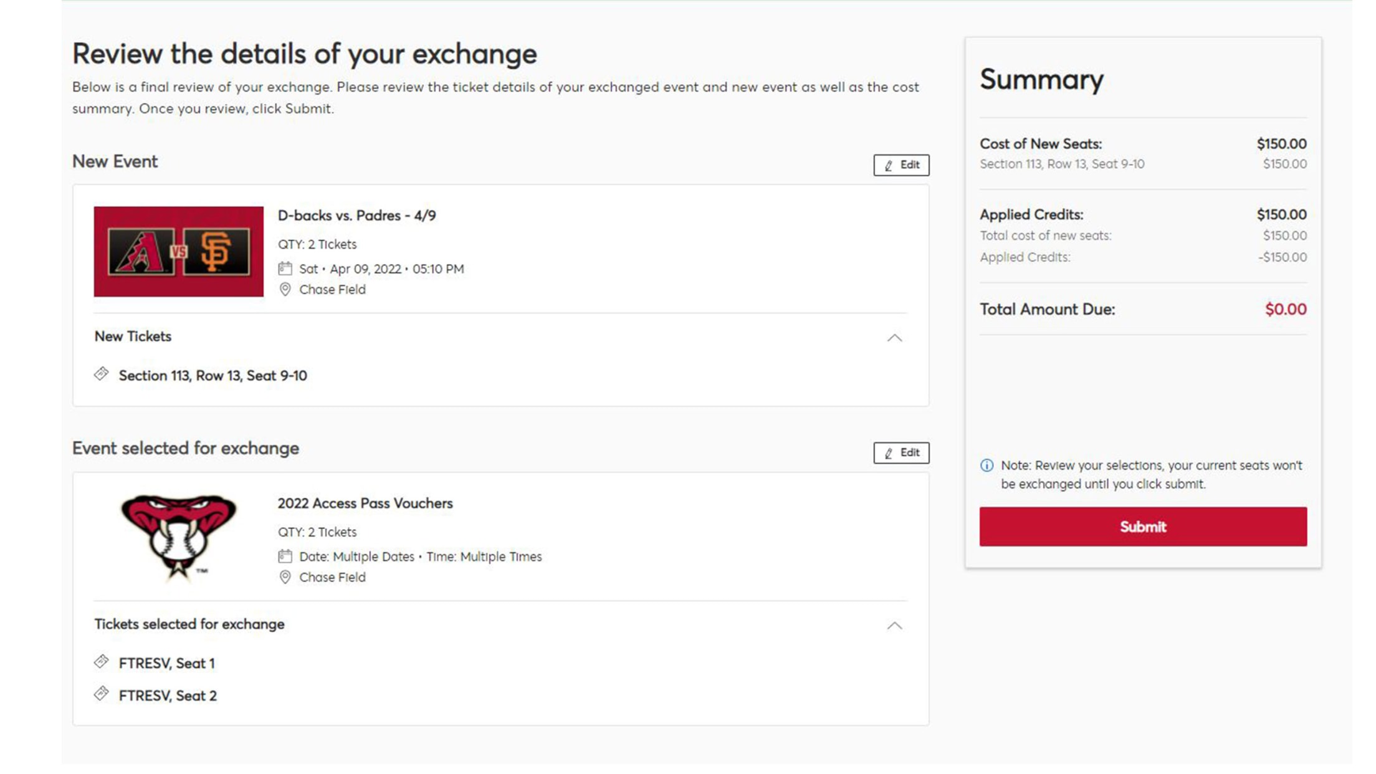
Task: Click the ticket icon beside FTRESV Seat 1
Action: [x=102, y=662]
